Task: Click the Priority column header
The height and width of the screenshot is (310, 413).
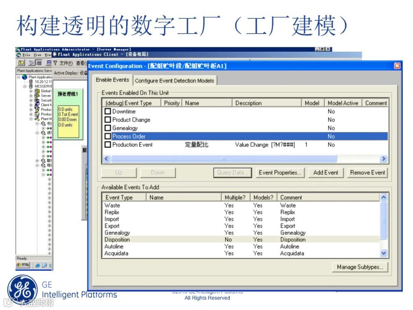Action: (x=171, y=103)
